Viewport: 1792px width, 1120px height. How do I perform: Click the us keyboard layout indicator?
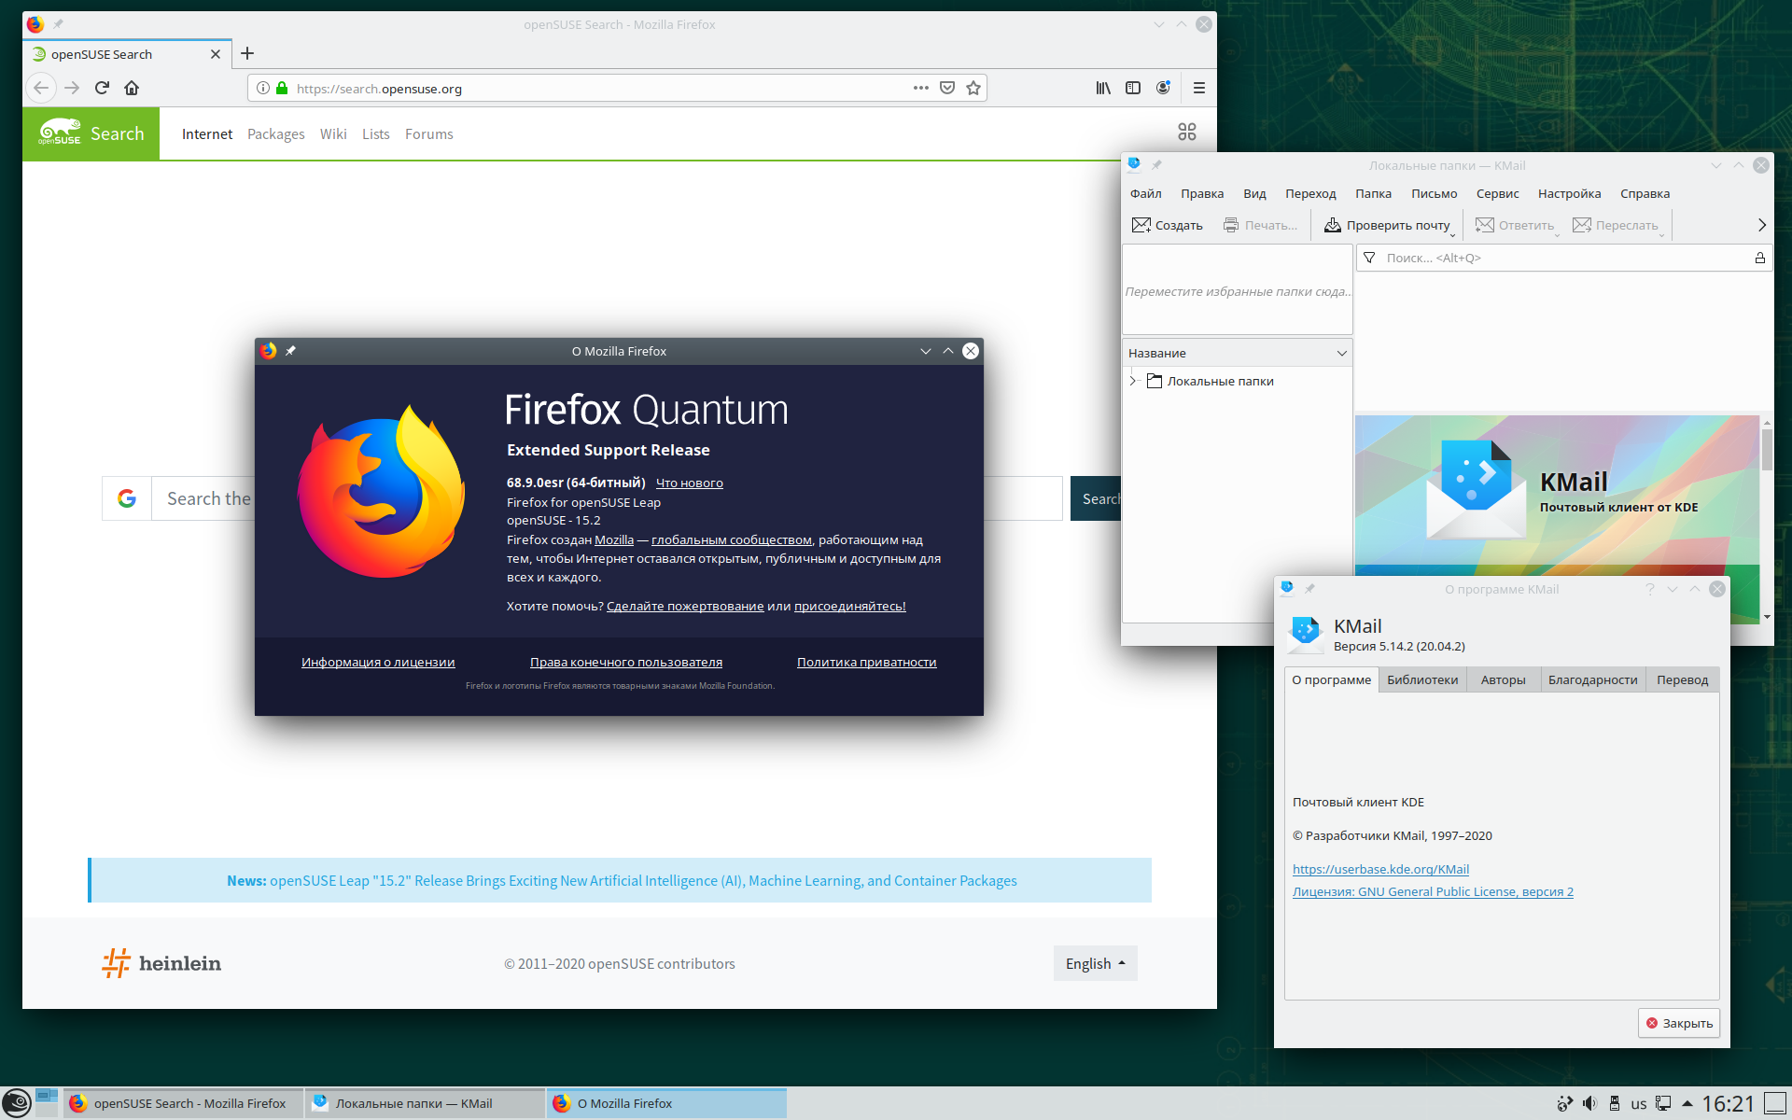pyautogui.click(x=1638, y=1104)
